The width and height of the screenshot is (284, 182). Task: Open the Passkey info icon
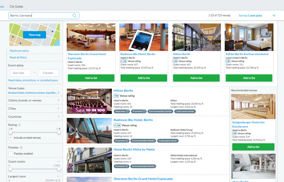[21, 148]
